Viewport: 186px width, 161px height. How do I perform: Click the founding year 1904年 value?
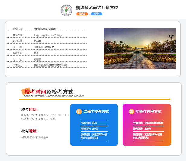coord(37,41)
